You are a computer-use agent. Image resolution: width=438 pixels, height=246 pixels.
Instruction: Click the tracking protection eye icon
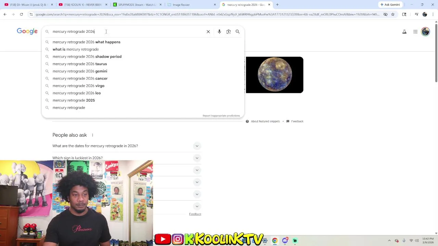coord(385,14)
